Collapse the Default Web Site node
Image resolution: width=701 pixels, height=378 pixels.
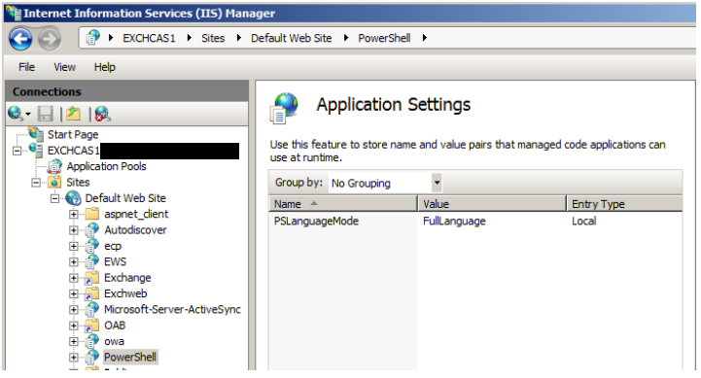point(54,198)
